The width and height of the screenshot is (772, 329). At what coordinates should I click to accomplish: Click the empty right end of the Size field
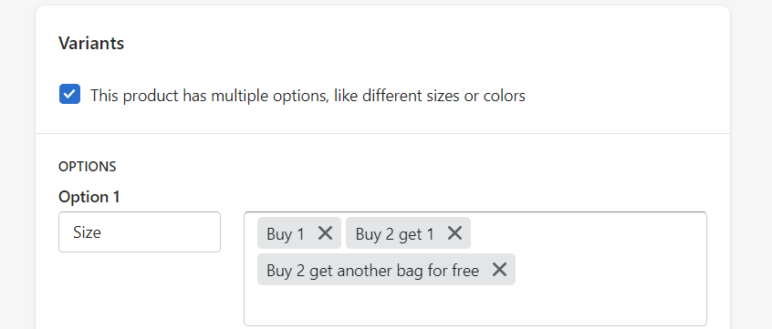[x=197, y=232]
